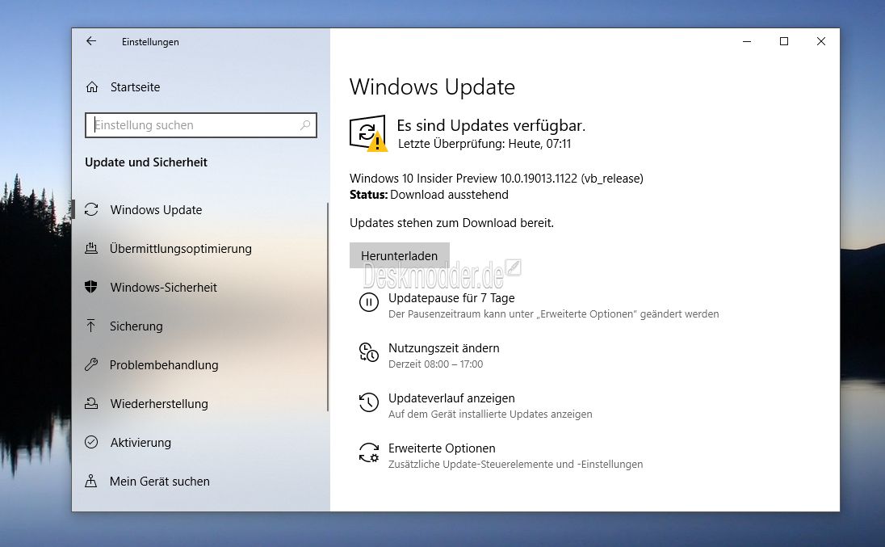Close the Einstellungen window
Image resolution: width=885 pixels, height=547 pixels.
[821, 41]
